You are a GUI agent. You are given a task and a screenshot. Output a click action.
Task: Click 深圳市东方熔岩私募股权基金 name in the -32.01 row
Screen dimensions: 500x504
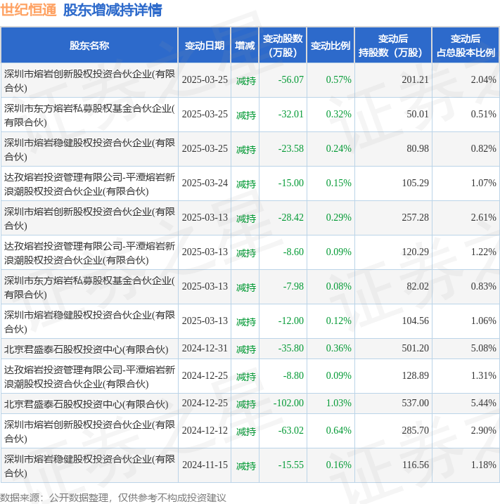(x=89, y=115)
